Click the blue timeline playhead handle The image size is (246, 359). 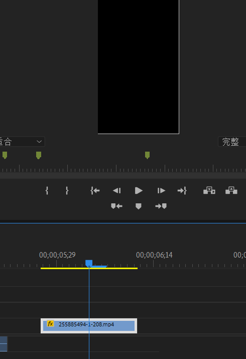coord(89,263)
